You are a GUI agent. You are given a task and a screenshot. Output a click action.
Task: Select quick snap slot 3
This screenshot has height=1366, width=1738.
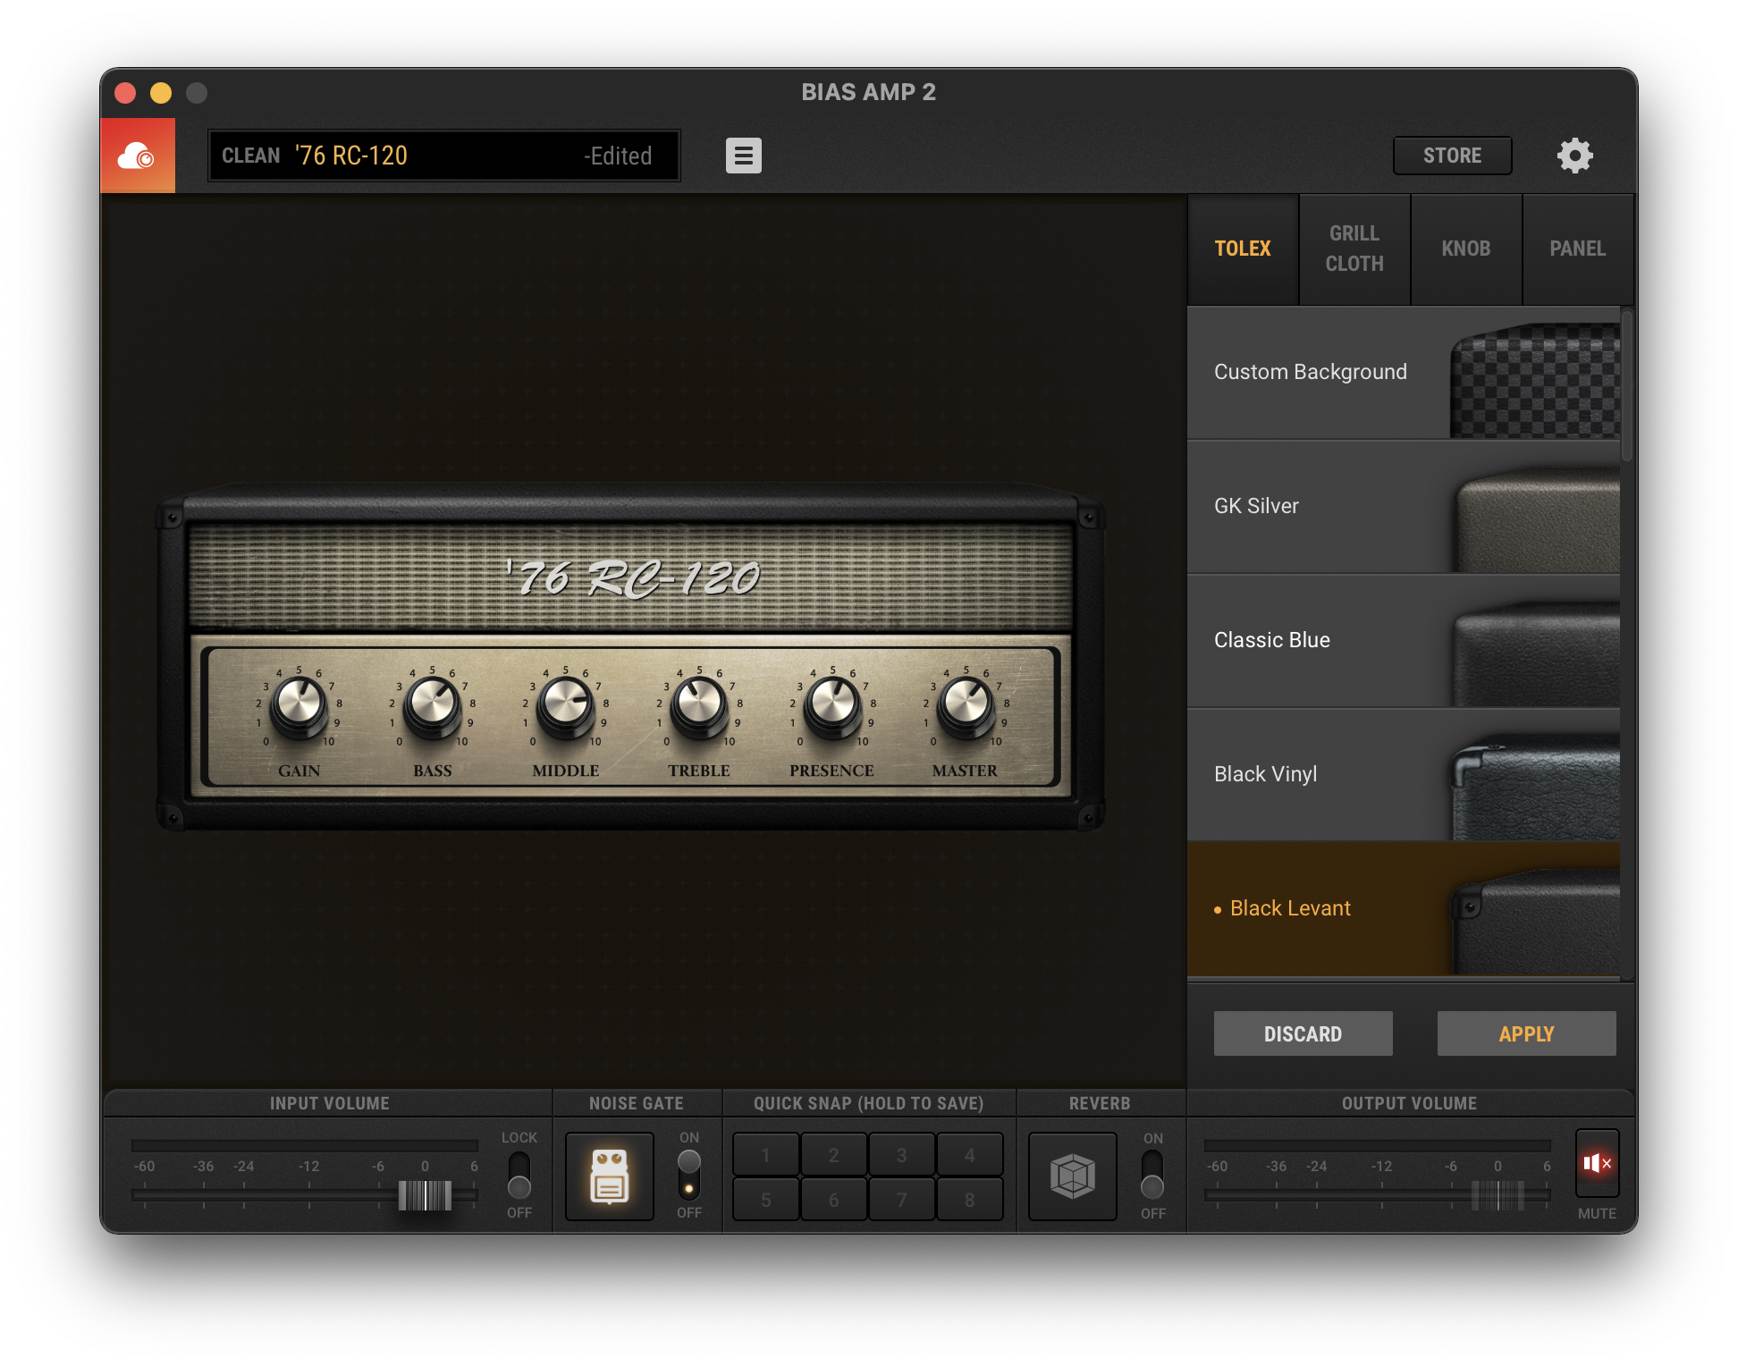point(902,1155)
